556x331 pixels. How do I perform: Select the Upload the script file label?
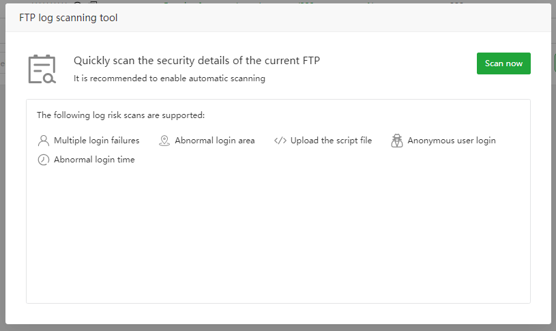[331, 141]
